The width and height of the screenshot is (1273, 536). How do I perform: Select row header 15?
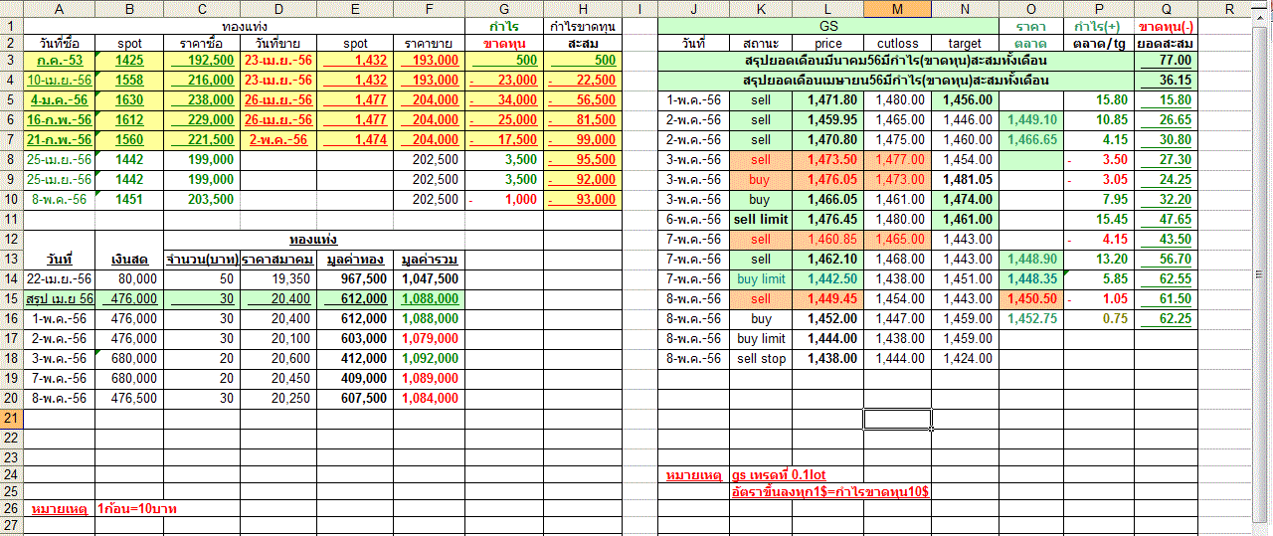tap(11, 298)
